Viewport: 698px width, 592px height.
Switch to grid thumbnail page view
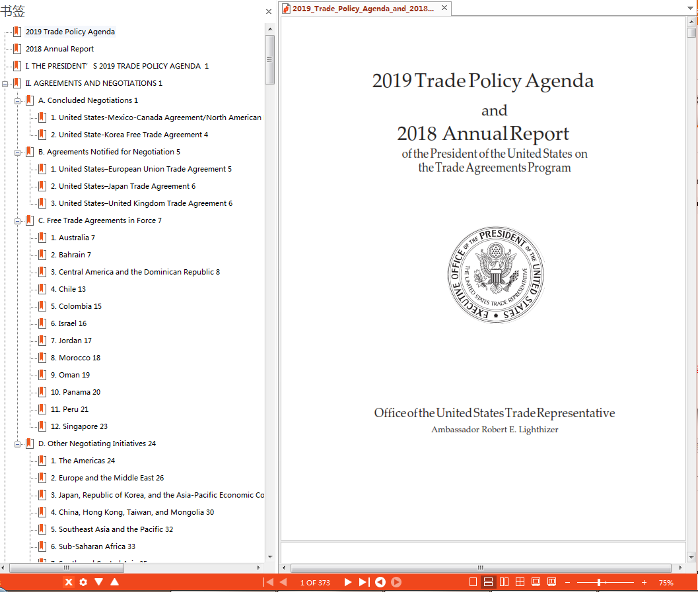[520, 581]
